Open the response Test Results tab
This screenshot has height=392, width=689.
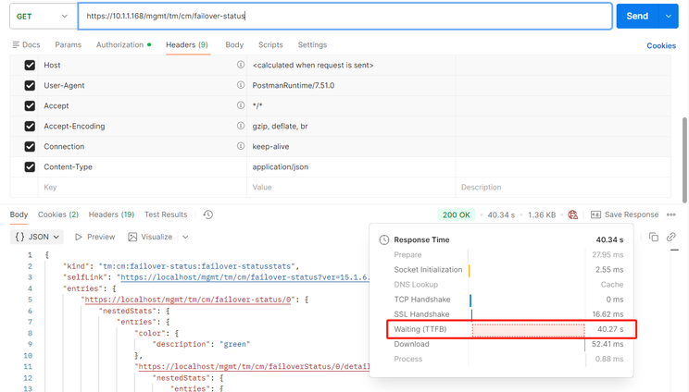[x=166, y=214]
